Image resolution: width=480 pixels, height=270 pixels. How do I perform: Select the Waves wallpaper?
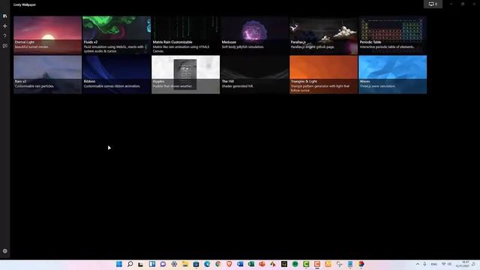(392, 74)
